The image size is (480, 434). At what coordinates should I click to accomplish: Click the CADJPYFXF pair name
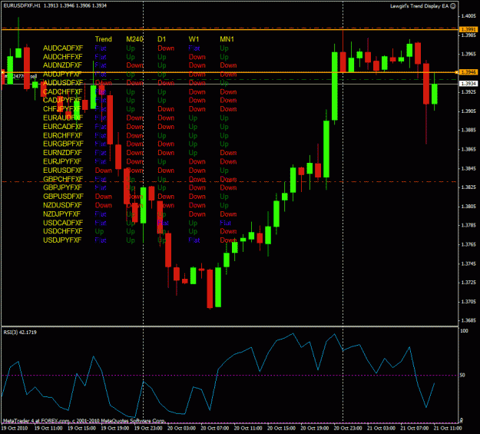point(62,100)
